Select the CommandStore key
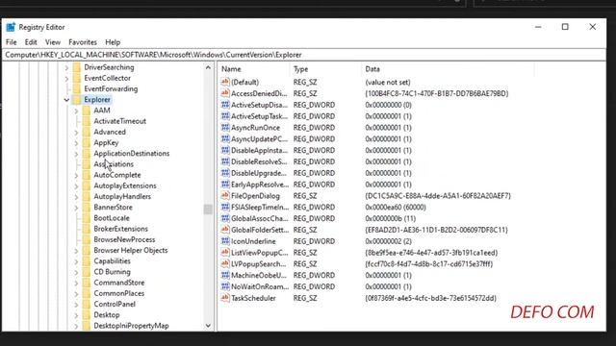The image size is (616, 346). point(119,283)
